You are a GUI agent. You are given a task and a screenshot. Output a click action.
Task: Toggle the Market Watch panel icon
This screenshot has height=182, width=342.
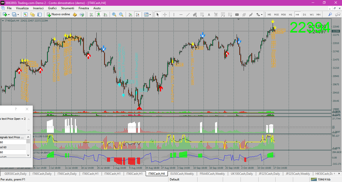tap(25, 14)
